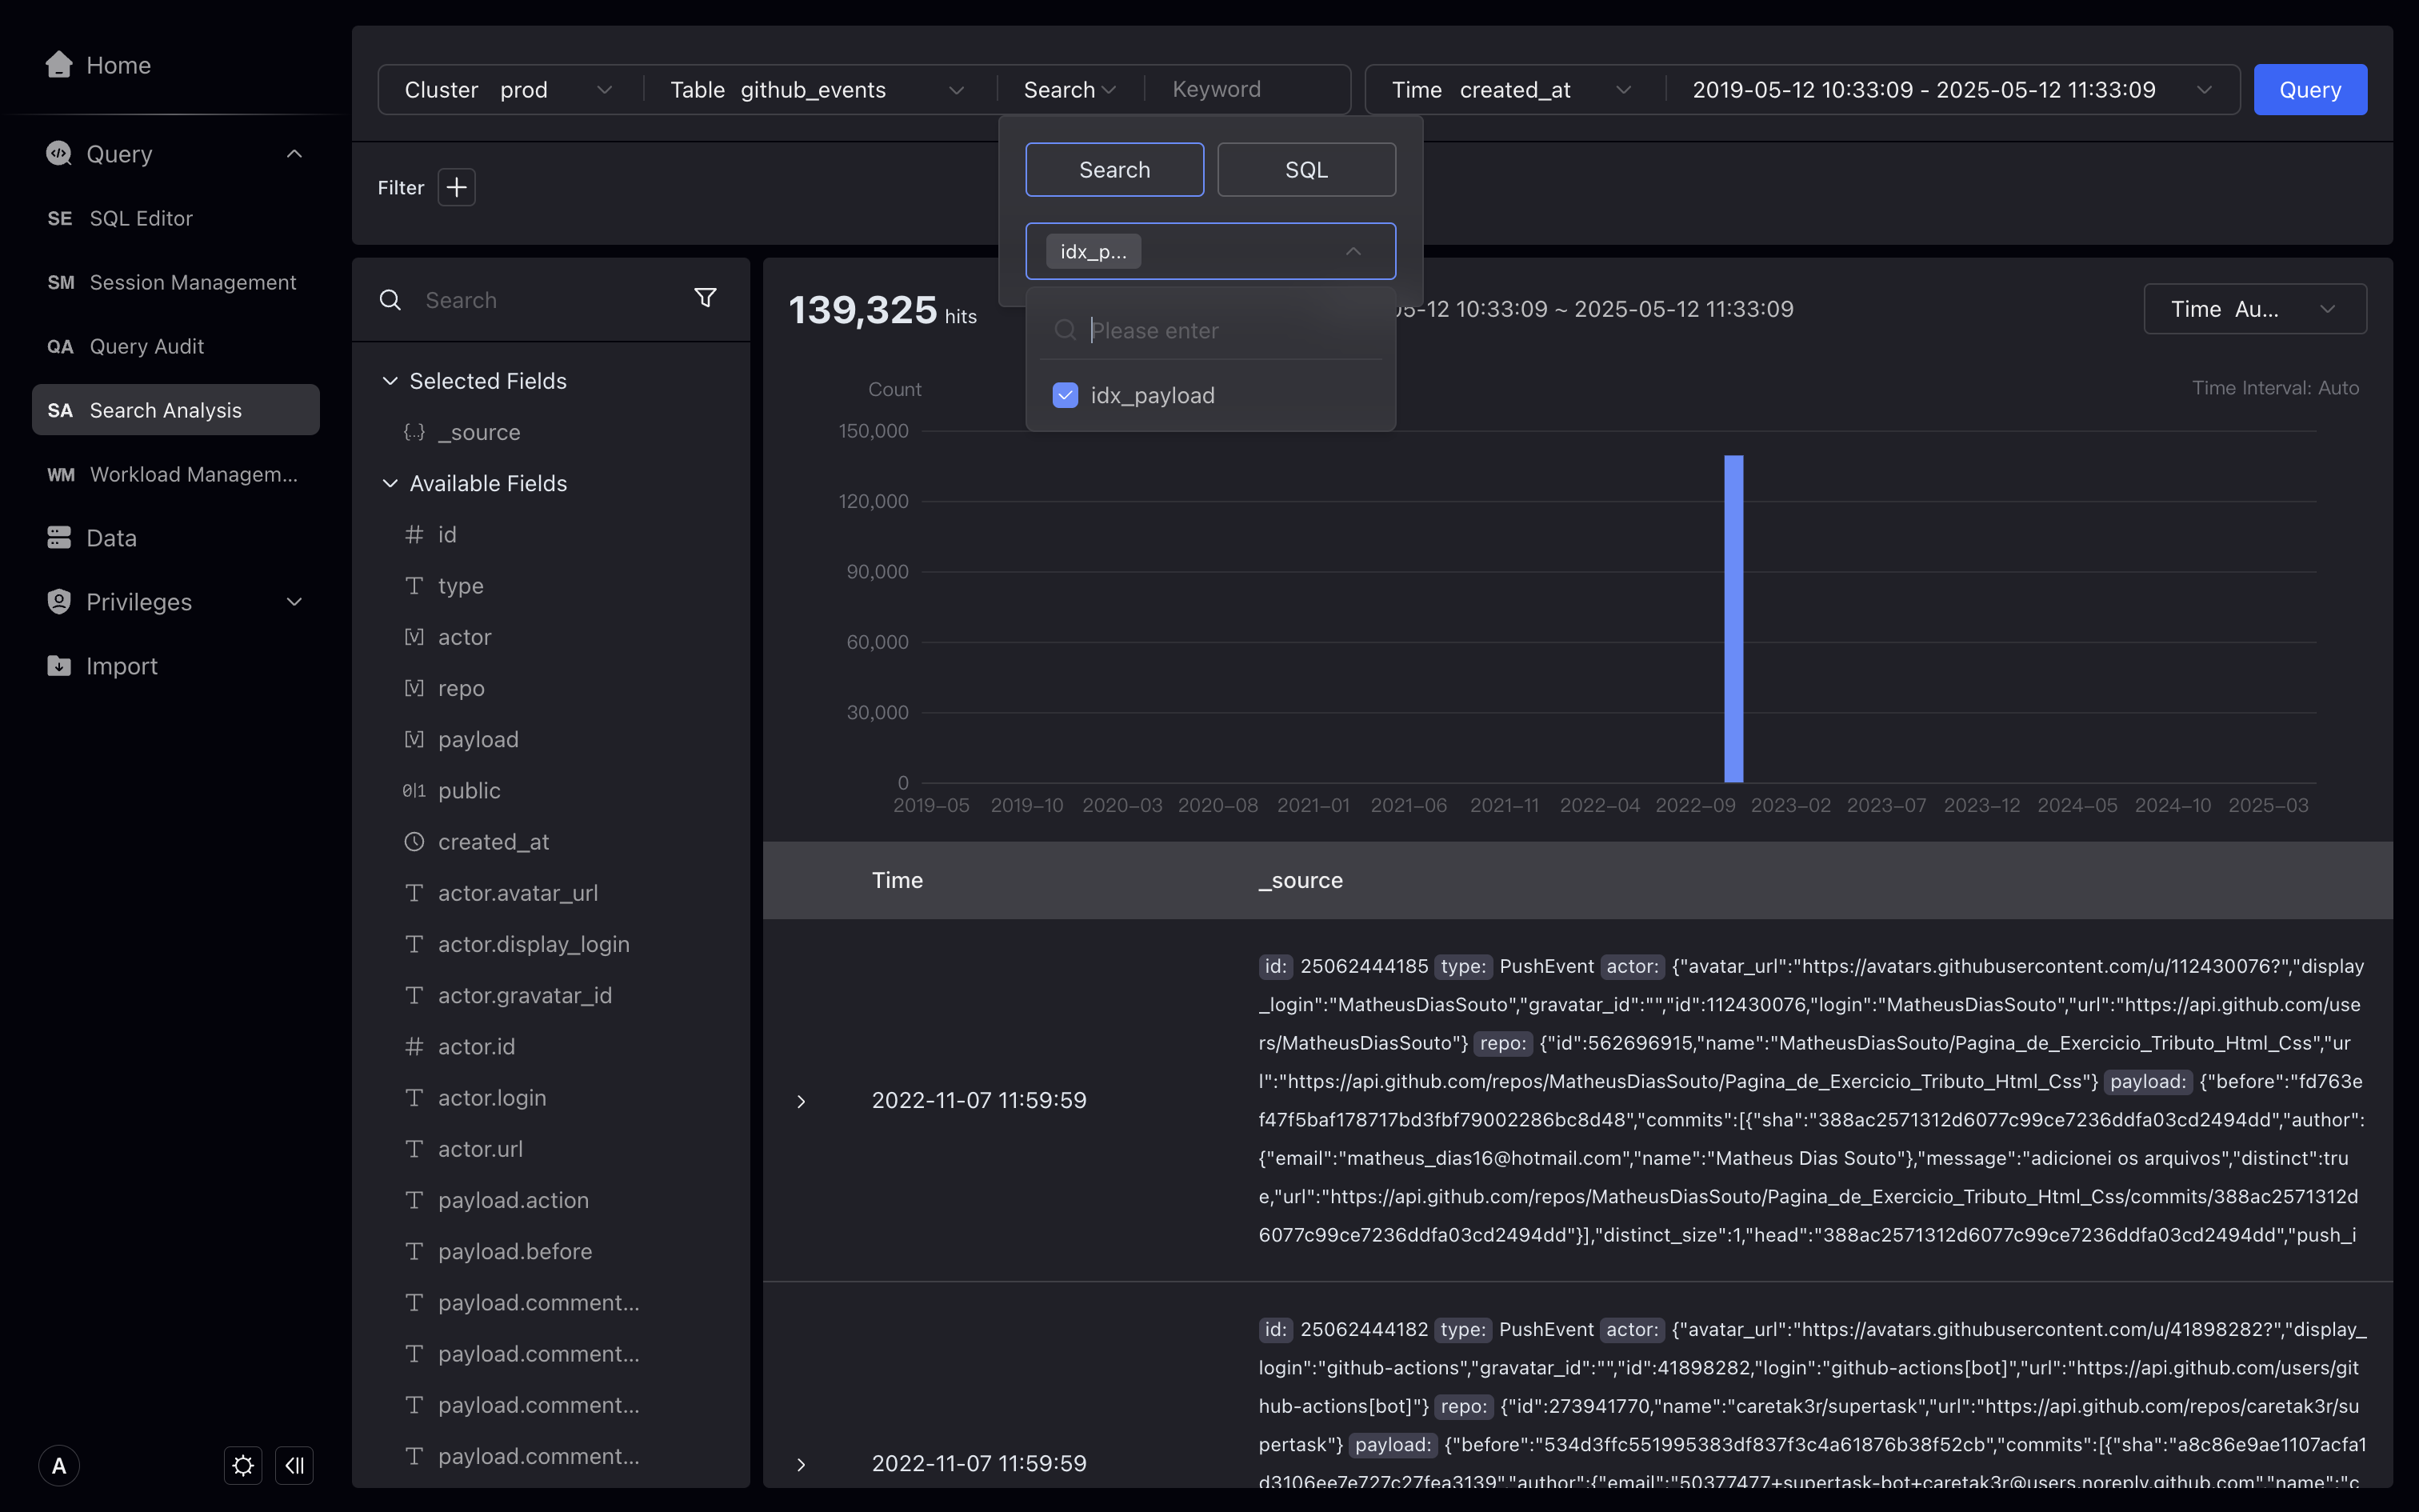2419x1512 pixels.
Task: Select the actor.display_login field
Action: 534,944
